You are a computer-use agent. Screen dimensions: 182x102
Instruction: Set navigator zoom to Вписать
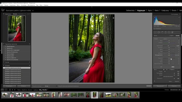[x=15, y=14]
